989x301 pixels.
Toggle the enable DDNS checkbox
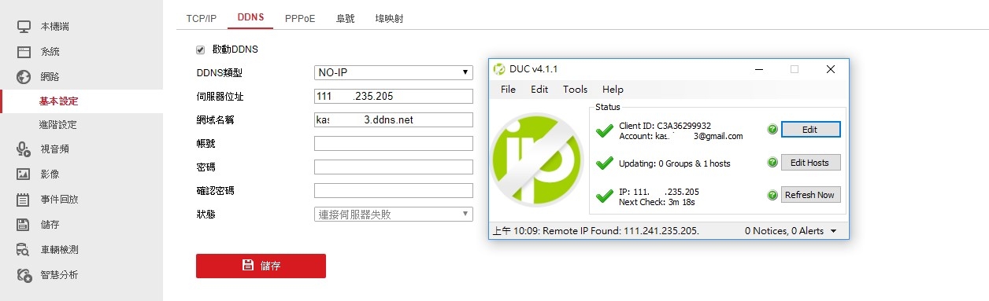coord(200,50)
